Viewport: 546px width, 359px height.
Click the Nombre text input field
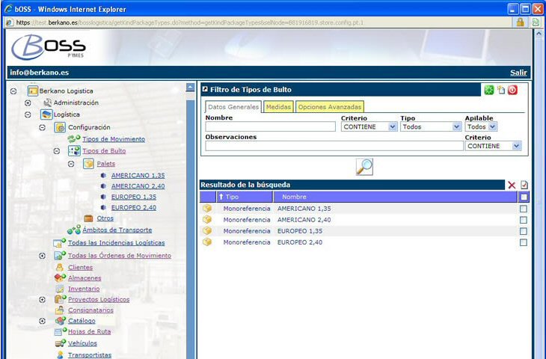coord(270,127)
